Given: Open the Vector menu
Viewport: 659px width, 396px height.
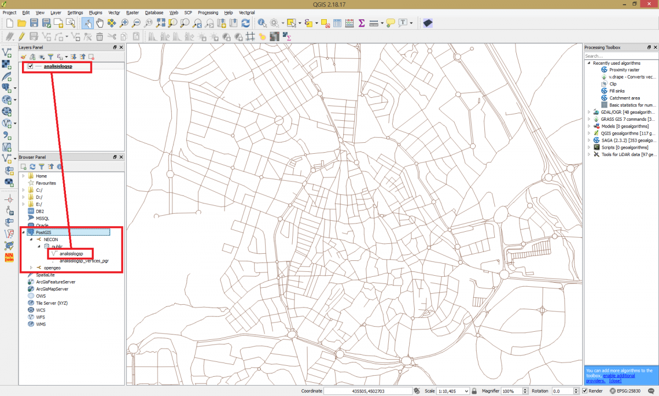Looking at the screenshot, I should (x=114, y=13).
